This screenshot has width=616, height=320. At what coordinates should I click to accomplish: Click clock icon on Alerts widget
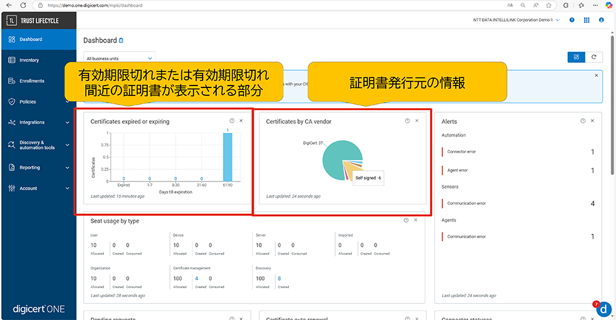coord(583,121)
